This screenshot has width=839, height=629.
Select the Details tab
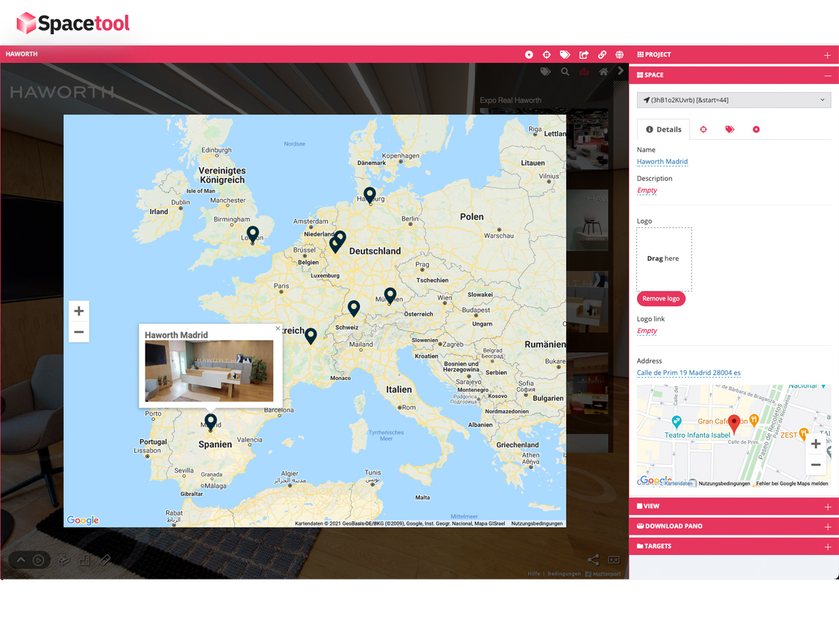[664, 129]
